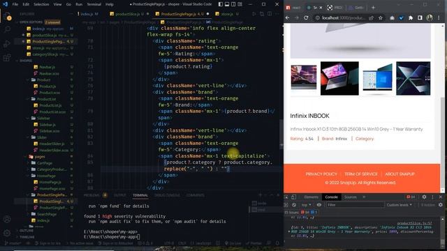Open the Terminal menu in VS Code
This screenshot has width=447, height=251.
pos(94,4)
